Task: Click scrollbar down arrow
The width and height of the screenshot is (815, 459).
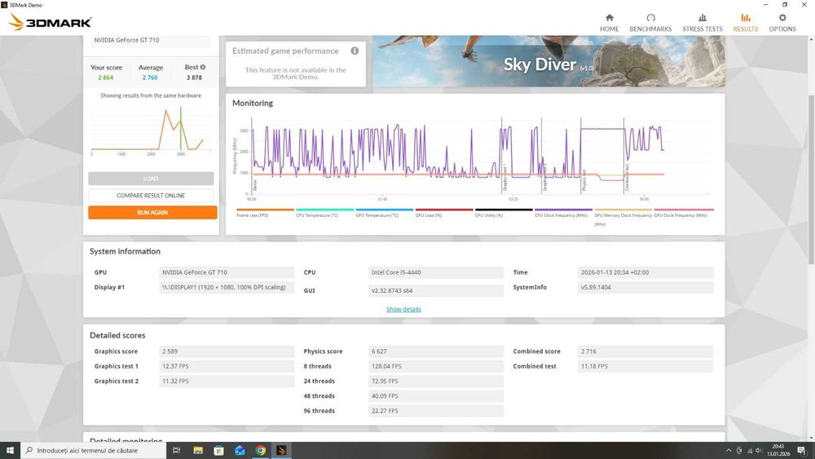Action: pyautogui.click(x=811, y=438)
